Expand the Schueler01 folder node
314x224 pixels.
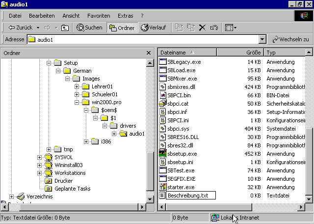pyautogui.click(x=77, y=94)
